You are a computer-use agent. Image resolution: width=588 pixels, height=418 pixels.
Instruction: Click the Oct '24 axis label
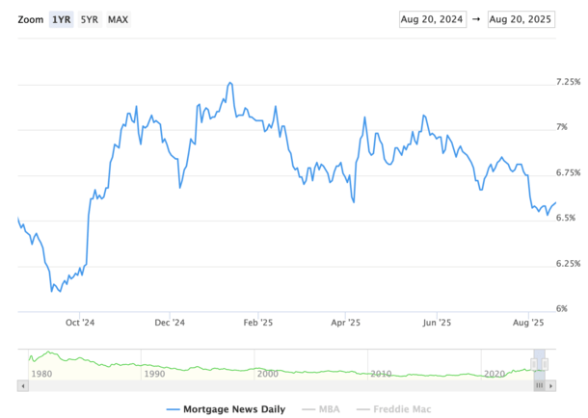80,323
